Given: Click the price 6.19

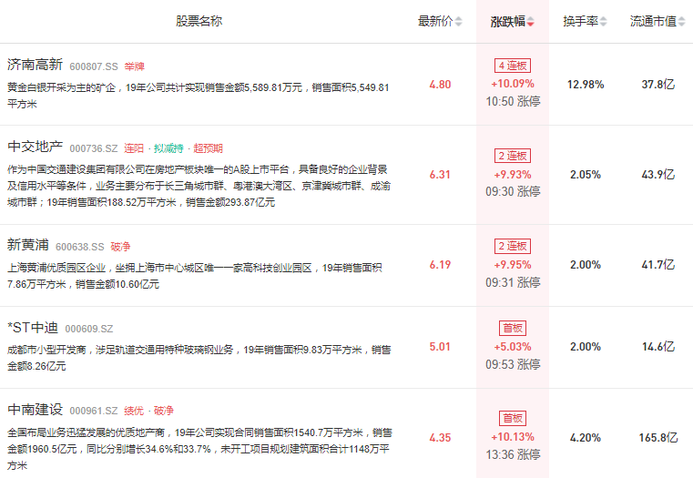Looking at the screenshot, I should (x=440, y=265).
